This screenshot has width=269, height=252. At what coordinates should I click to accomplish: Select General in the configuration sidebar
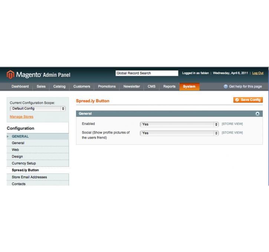(38, 143)
